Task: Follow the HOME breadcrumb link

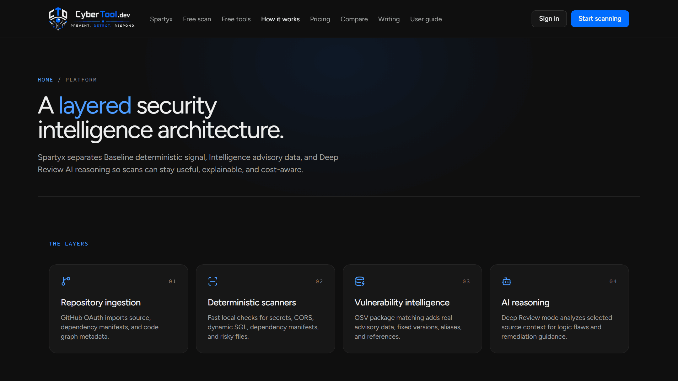Action: 45,80
